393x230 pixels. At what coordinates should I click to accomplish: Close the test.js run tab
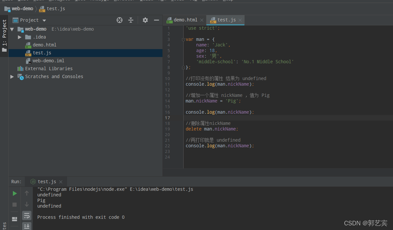tap(61, 182)
